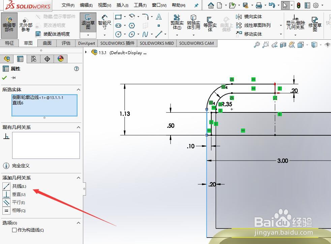Collapse the 所选实体 section
This screenshot has height=244, width=331.
point(79,90)
